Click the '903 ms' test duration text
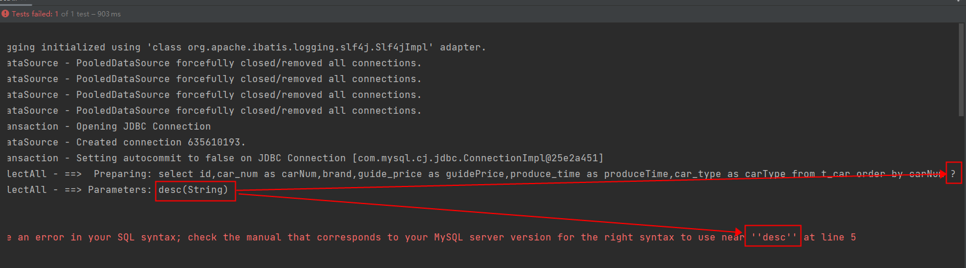Image resolution: width=966 pixels, height=268 pixels. (x=109, y=13)
